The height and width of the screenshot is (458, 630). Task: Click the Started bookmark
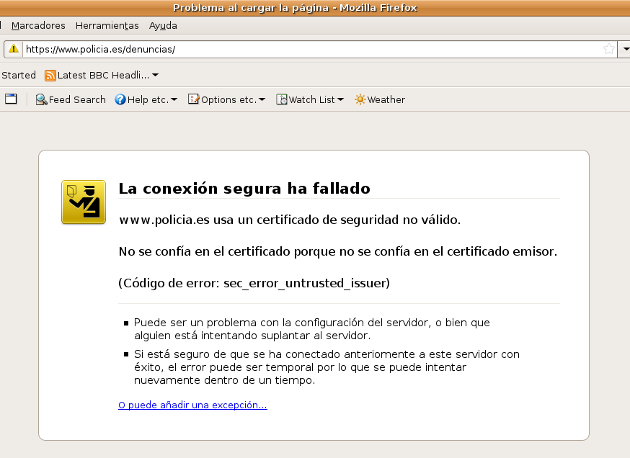coord(19,75)
